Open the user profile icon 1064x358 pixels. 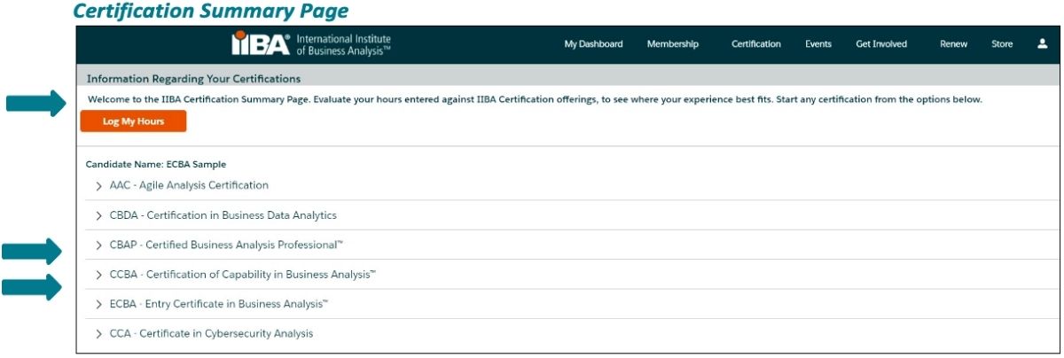click(1043, 43)
